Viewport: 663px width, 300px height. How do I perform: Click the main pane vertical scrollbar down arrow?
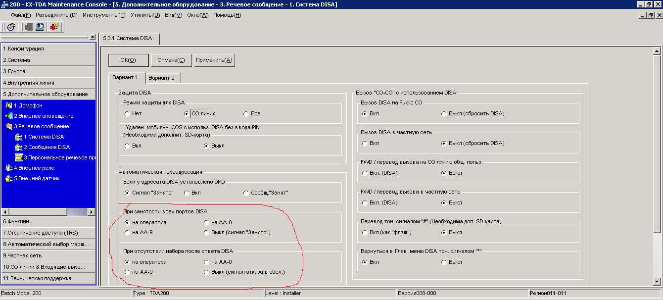[657, 282]
